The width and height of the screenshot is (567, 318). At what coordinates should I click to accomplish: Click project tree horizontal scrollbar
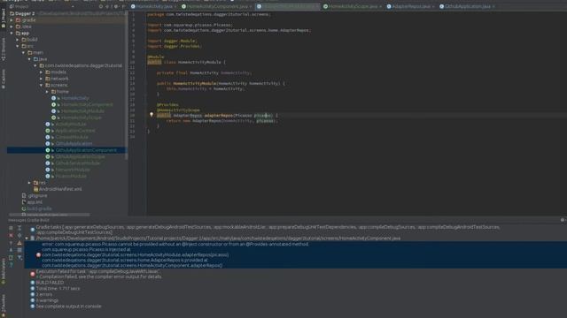click(x=49, y=215)
